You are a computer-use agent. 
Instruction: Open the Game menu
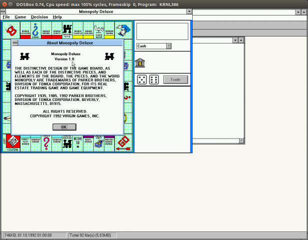[20, 17]
